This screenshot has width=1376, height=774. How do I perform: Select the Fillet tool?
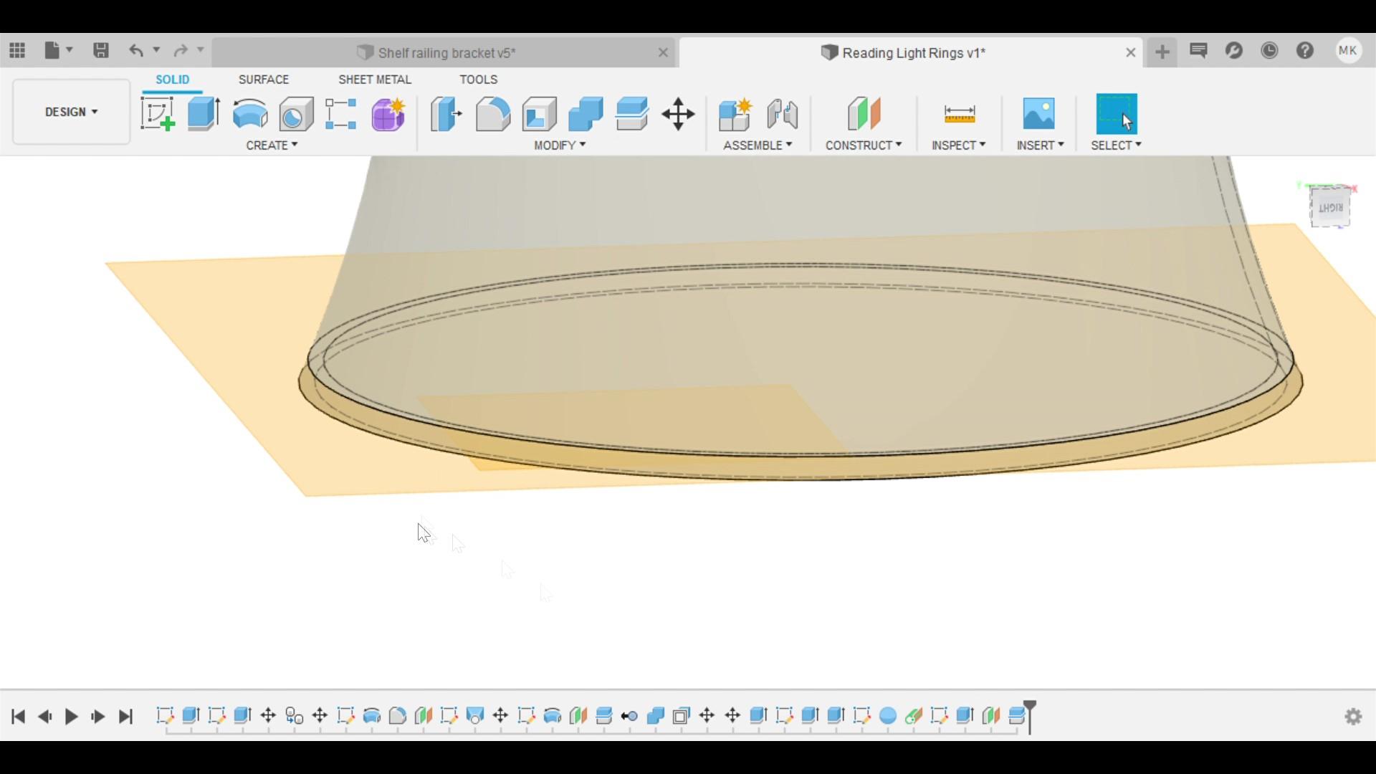coord(493,113)
